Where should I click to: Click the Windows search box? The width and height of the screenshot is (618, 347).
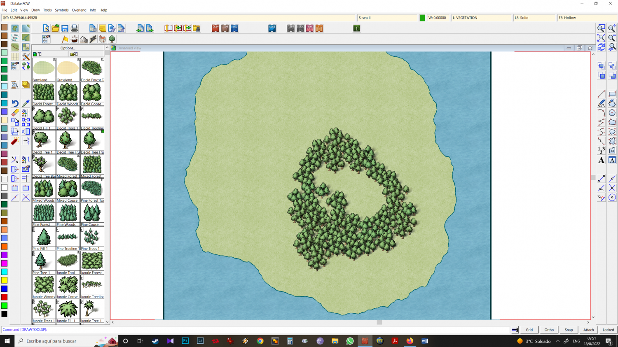(x=66, y=341)
